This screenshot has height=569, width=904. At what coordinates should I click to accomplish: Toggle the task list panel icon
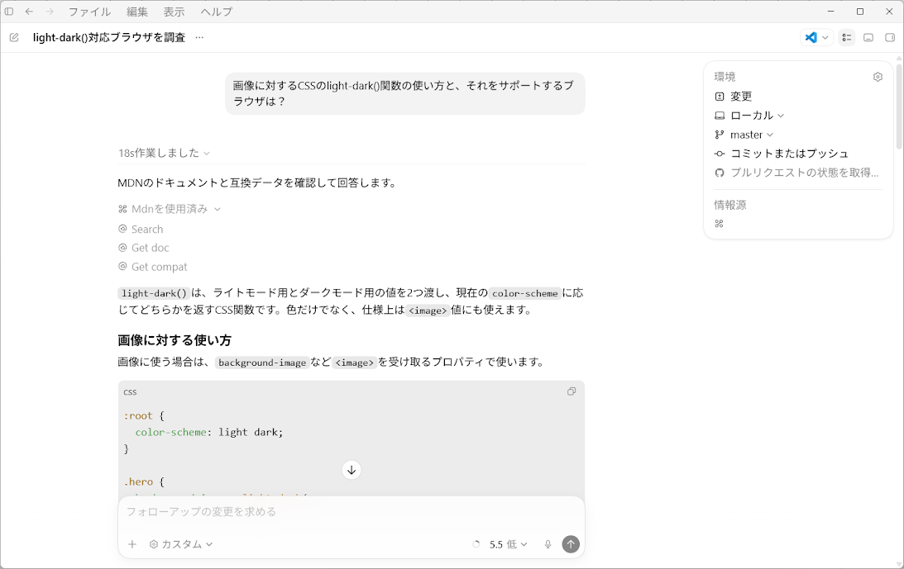point(846,37)
